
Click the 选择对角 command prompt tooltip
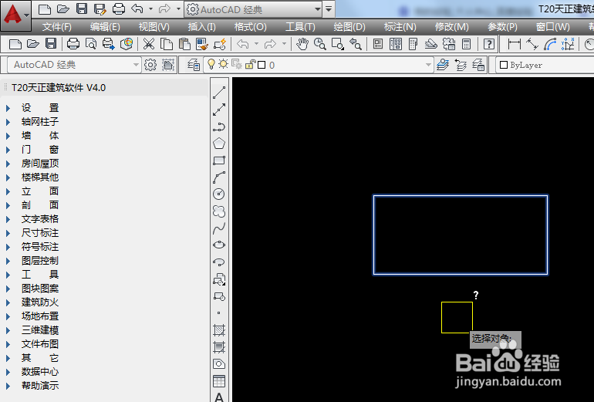tap(495, 339)
